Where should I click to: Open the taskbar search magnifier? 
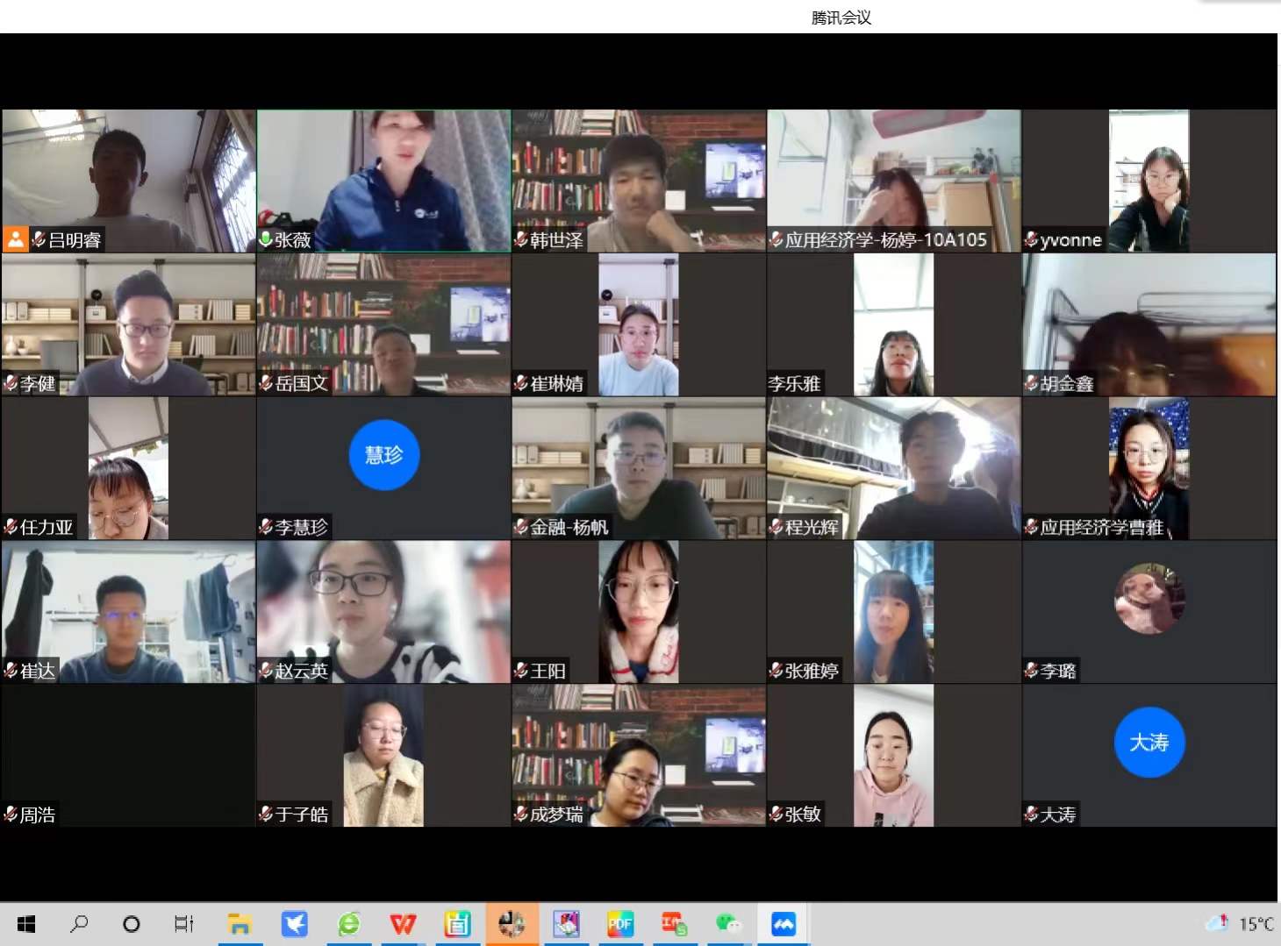click(x=79, y=924)
